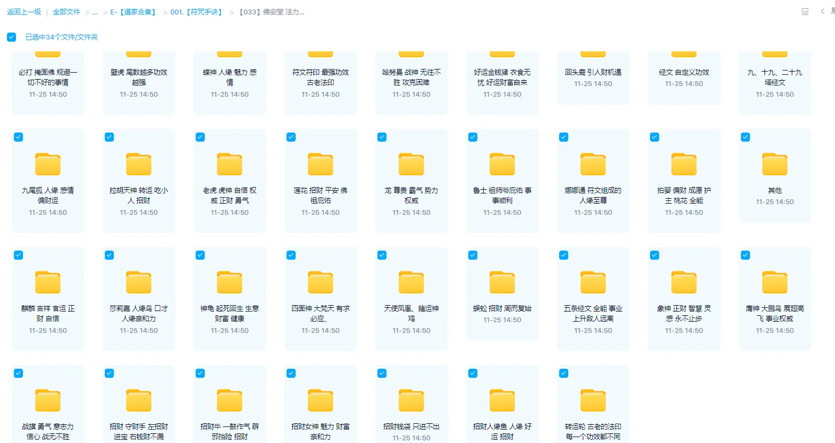Screen dimensions: 835x443
Task: Select the 蝶神 人缘 魅力 感情 name
Action: pos(230,77)
